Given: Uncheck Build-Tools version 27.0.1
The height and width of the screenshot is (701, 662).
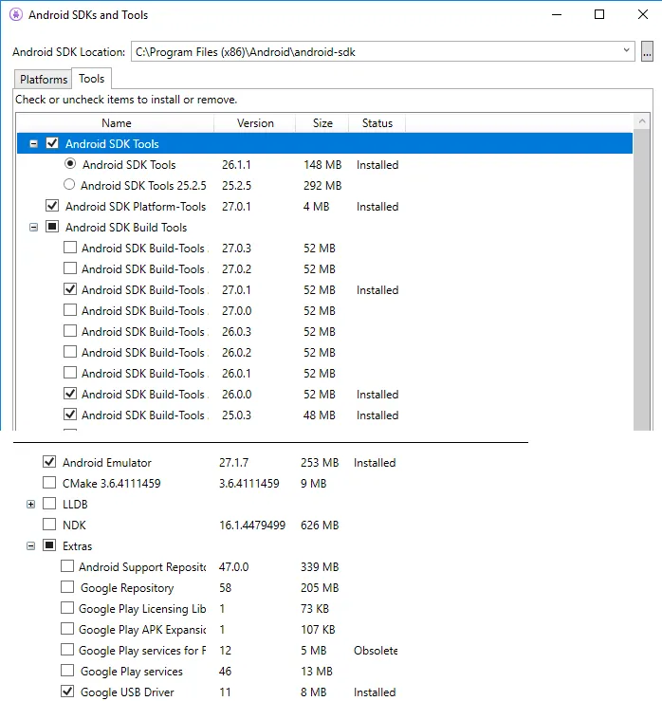Looking at the screenshot, I should 70,288.
